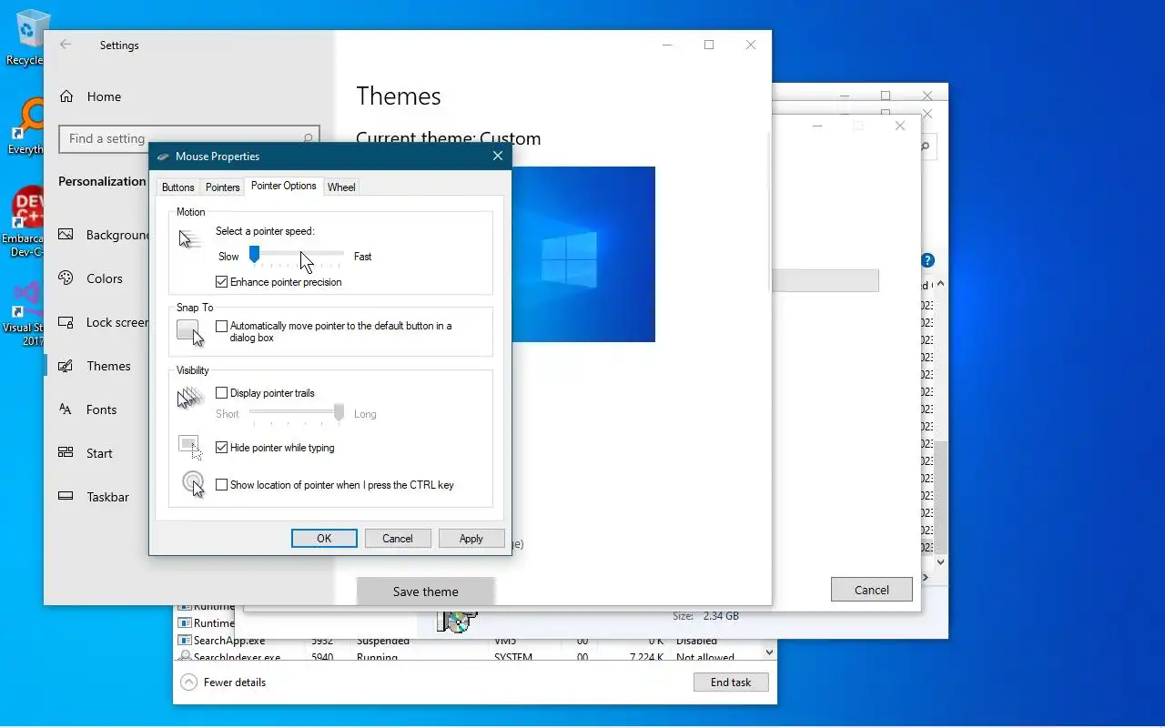This screenshot has width=1165, height=728.
Task: Click the Size 2.34 GB text
Action: click(x=705, y=616)
